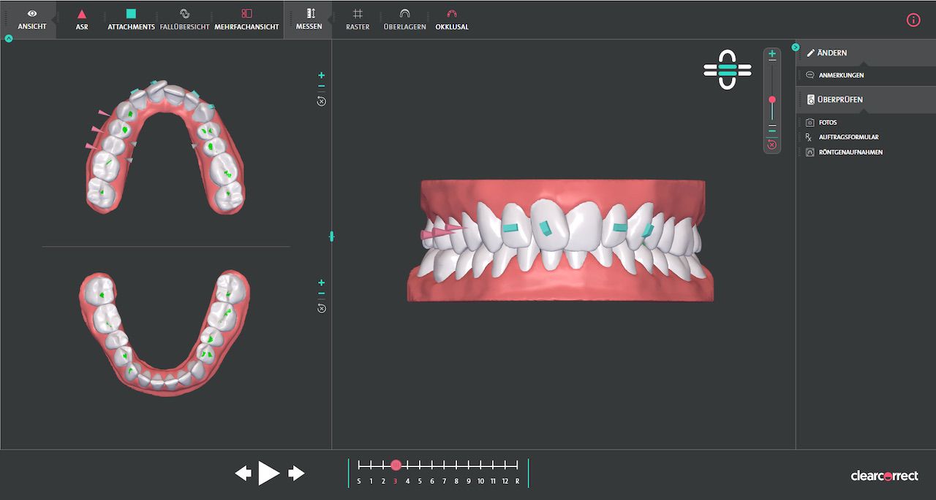
Task: Play the treatment animation
Action: pyautogui.click(x=269, y=473)
